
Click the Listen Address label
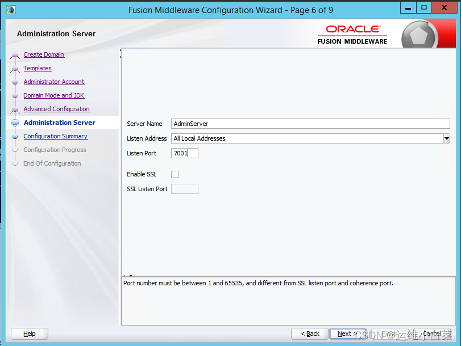click(147, 138)
